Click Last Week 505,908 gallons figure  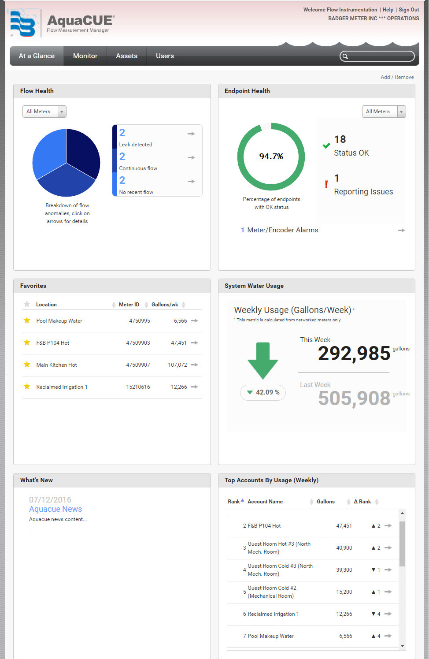(x=355, y=398)
